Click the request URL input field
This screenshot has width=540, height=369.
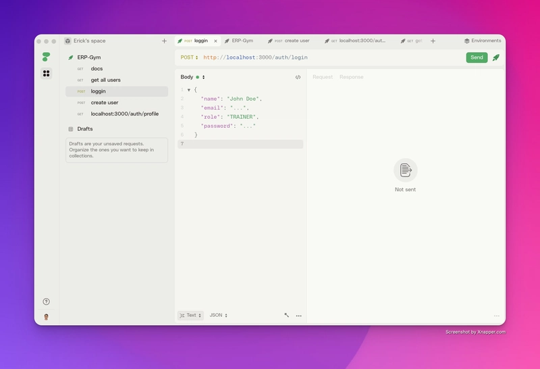click(332, 57)
